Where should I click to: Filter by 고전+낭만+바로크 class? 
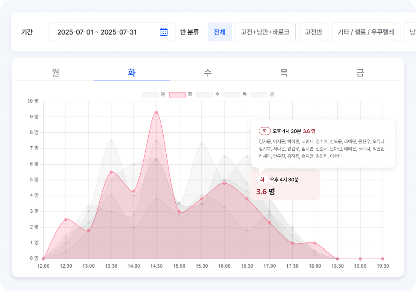point(265,32)
